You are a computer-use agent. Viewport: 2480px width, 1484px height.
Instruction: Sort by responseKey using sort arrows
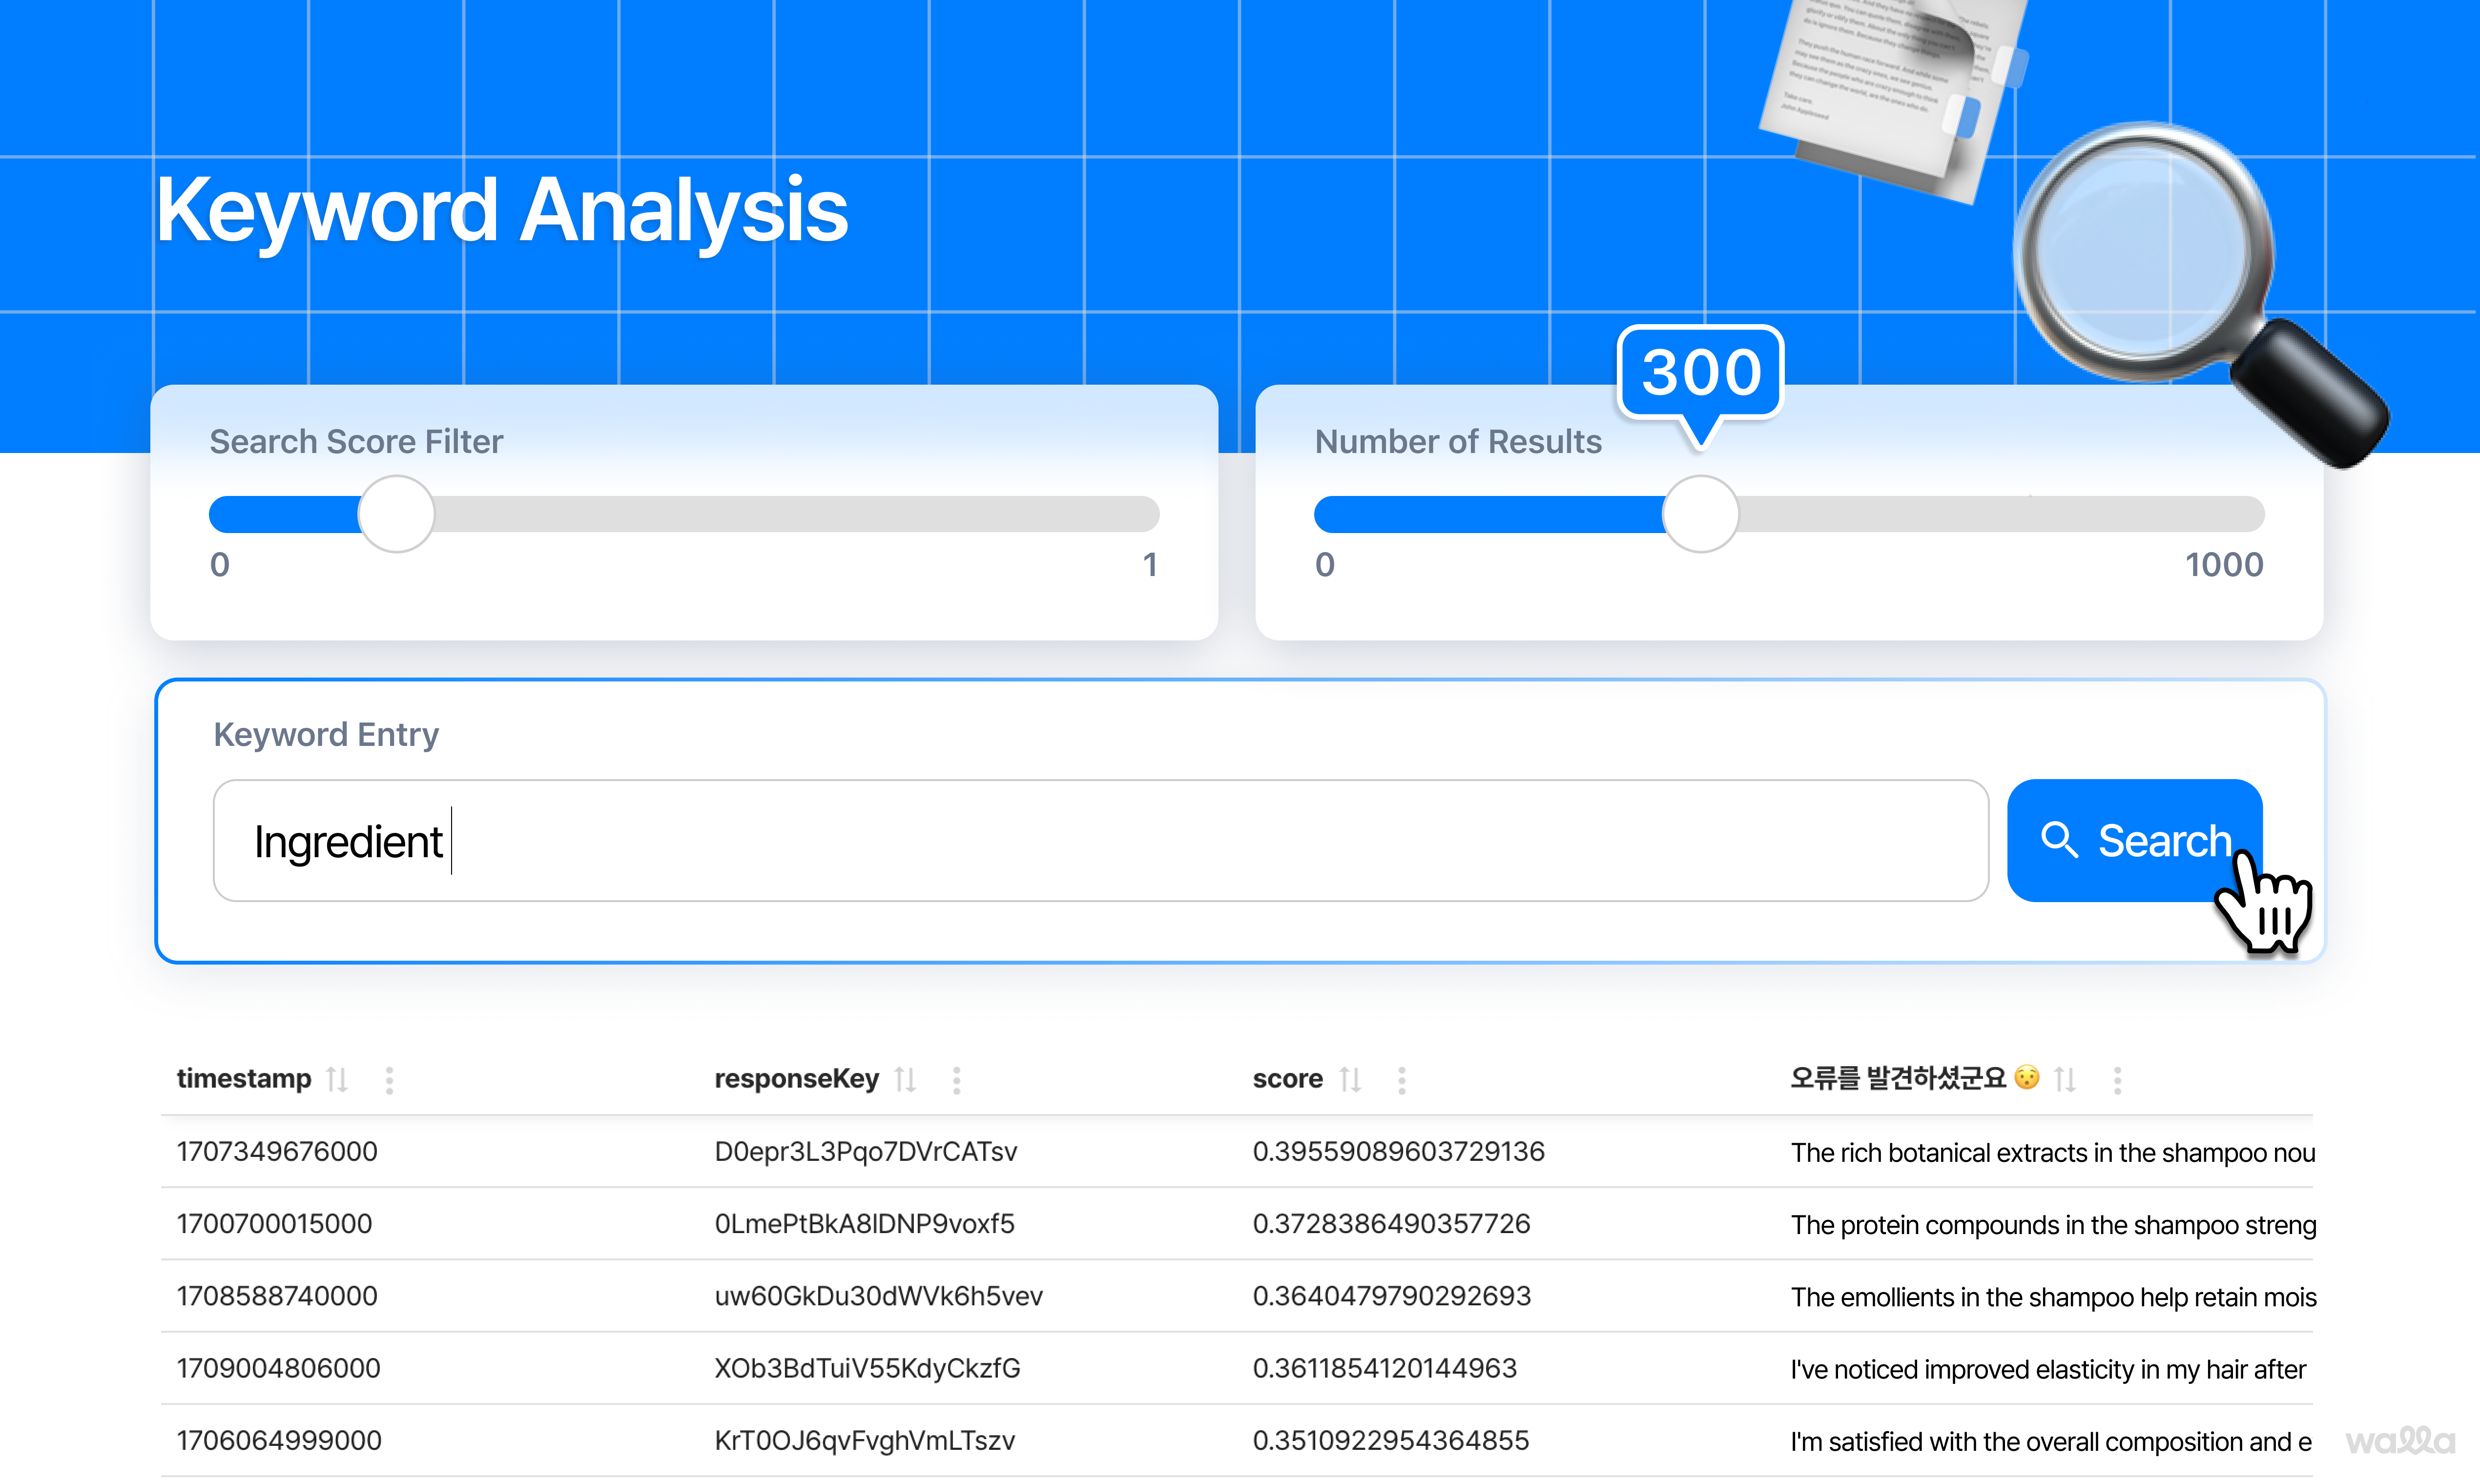tap(905, 1079)
